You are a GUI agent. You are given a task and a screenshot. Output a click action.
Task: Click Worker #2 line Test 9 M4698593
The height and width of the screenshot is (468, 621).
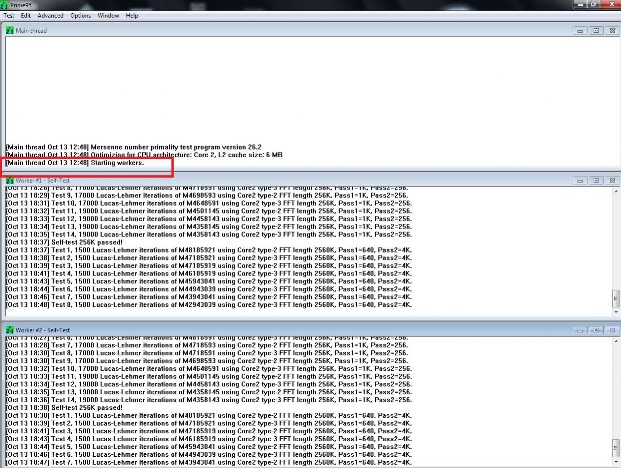click(x=207, y=361)
